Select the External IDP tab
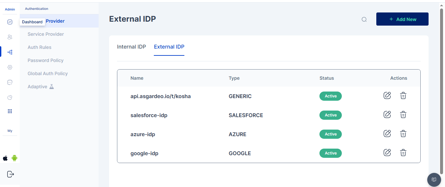 pos(169,47)
